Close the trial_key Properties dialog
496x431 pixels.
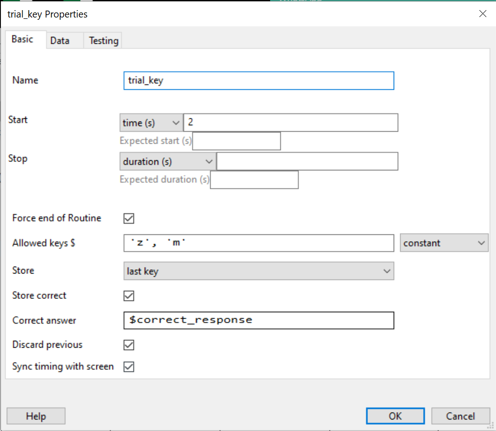(x=483, y=14)
